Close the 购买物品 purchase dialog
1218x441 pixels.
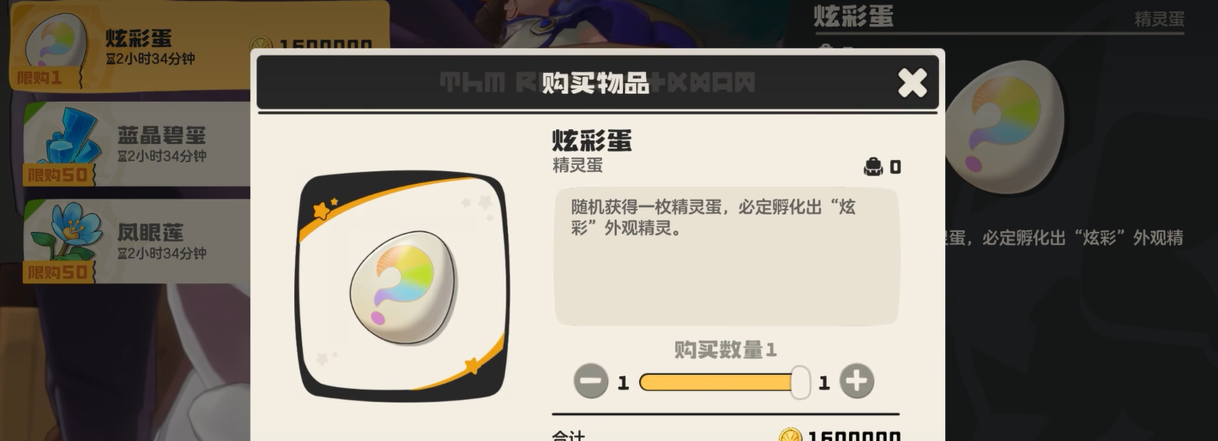(913, 82)
